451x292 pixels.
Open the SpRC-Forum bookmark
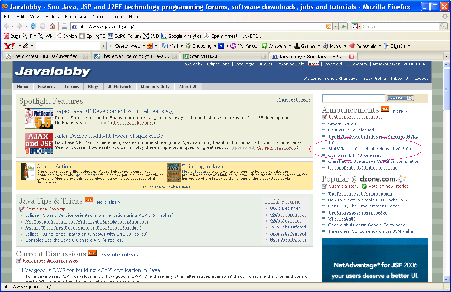pyautogui.click(x=124, y=36)
